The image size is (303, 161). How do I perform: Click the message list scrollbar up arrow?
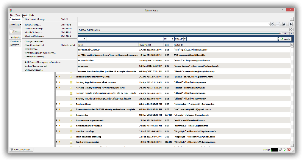[x=292, y=45]
